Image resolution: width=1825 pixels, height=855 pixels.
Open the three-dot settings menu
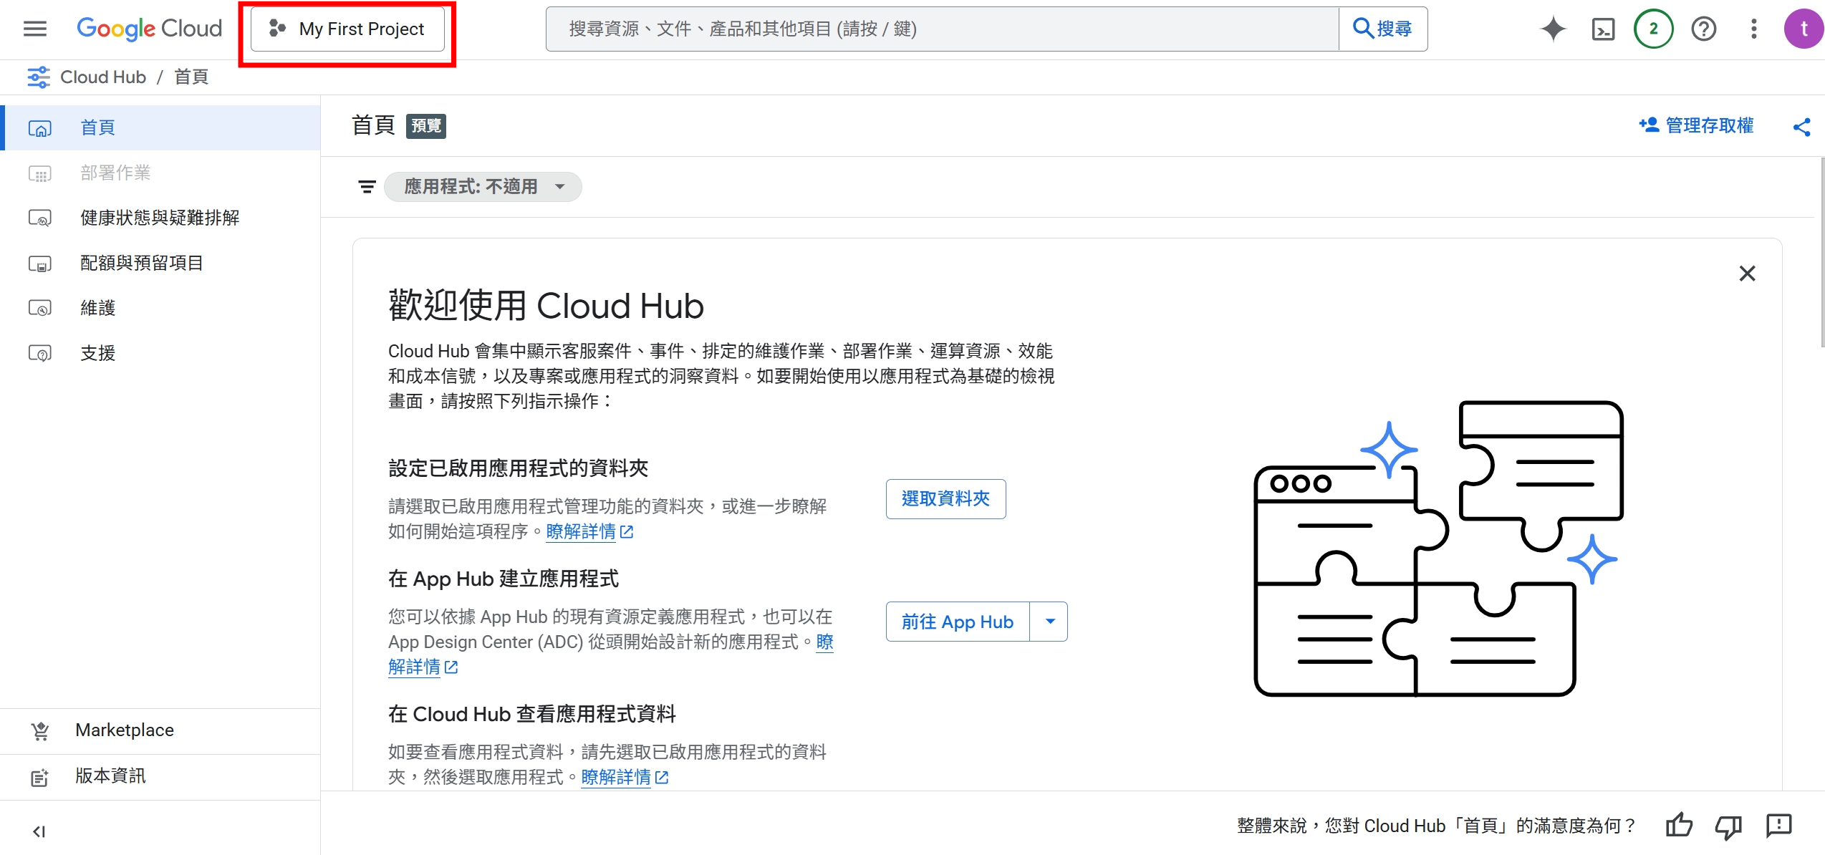click(1753, 29)
